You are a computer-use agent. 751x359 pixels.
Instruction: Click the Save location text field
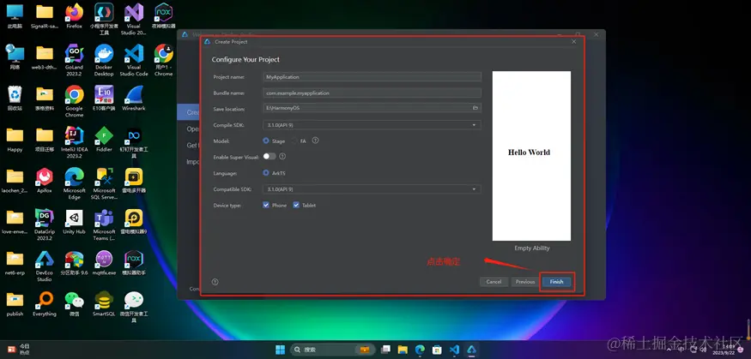click(x=372, y=109)
